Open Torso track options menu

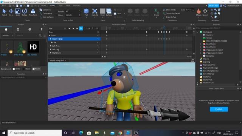click(x=98, y=36)
